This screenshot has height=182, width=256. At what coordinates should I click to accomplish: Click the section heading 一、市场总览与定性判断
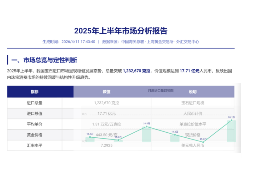[x=44, y=60]
